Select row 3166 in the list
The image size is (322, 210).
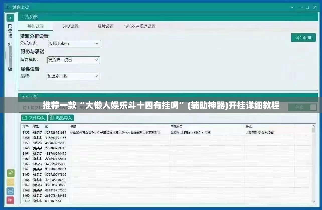(x=166, y=180)
